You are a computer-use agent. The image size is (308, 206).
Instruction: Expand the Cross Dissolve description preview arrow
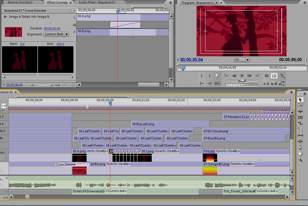5,17
